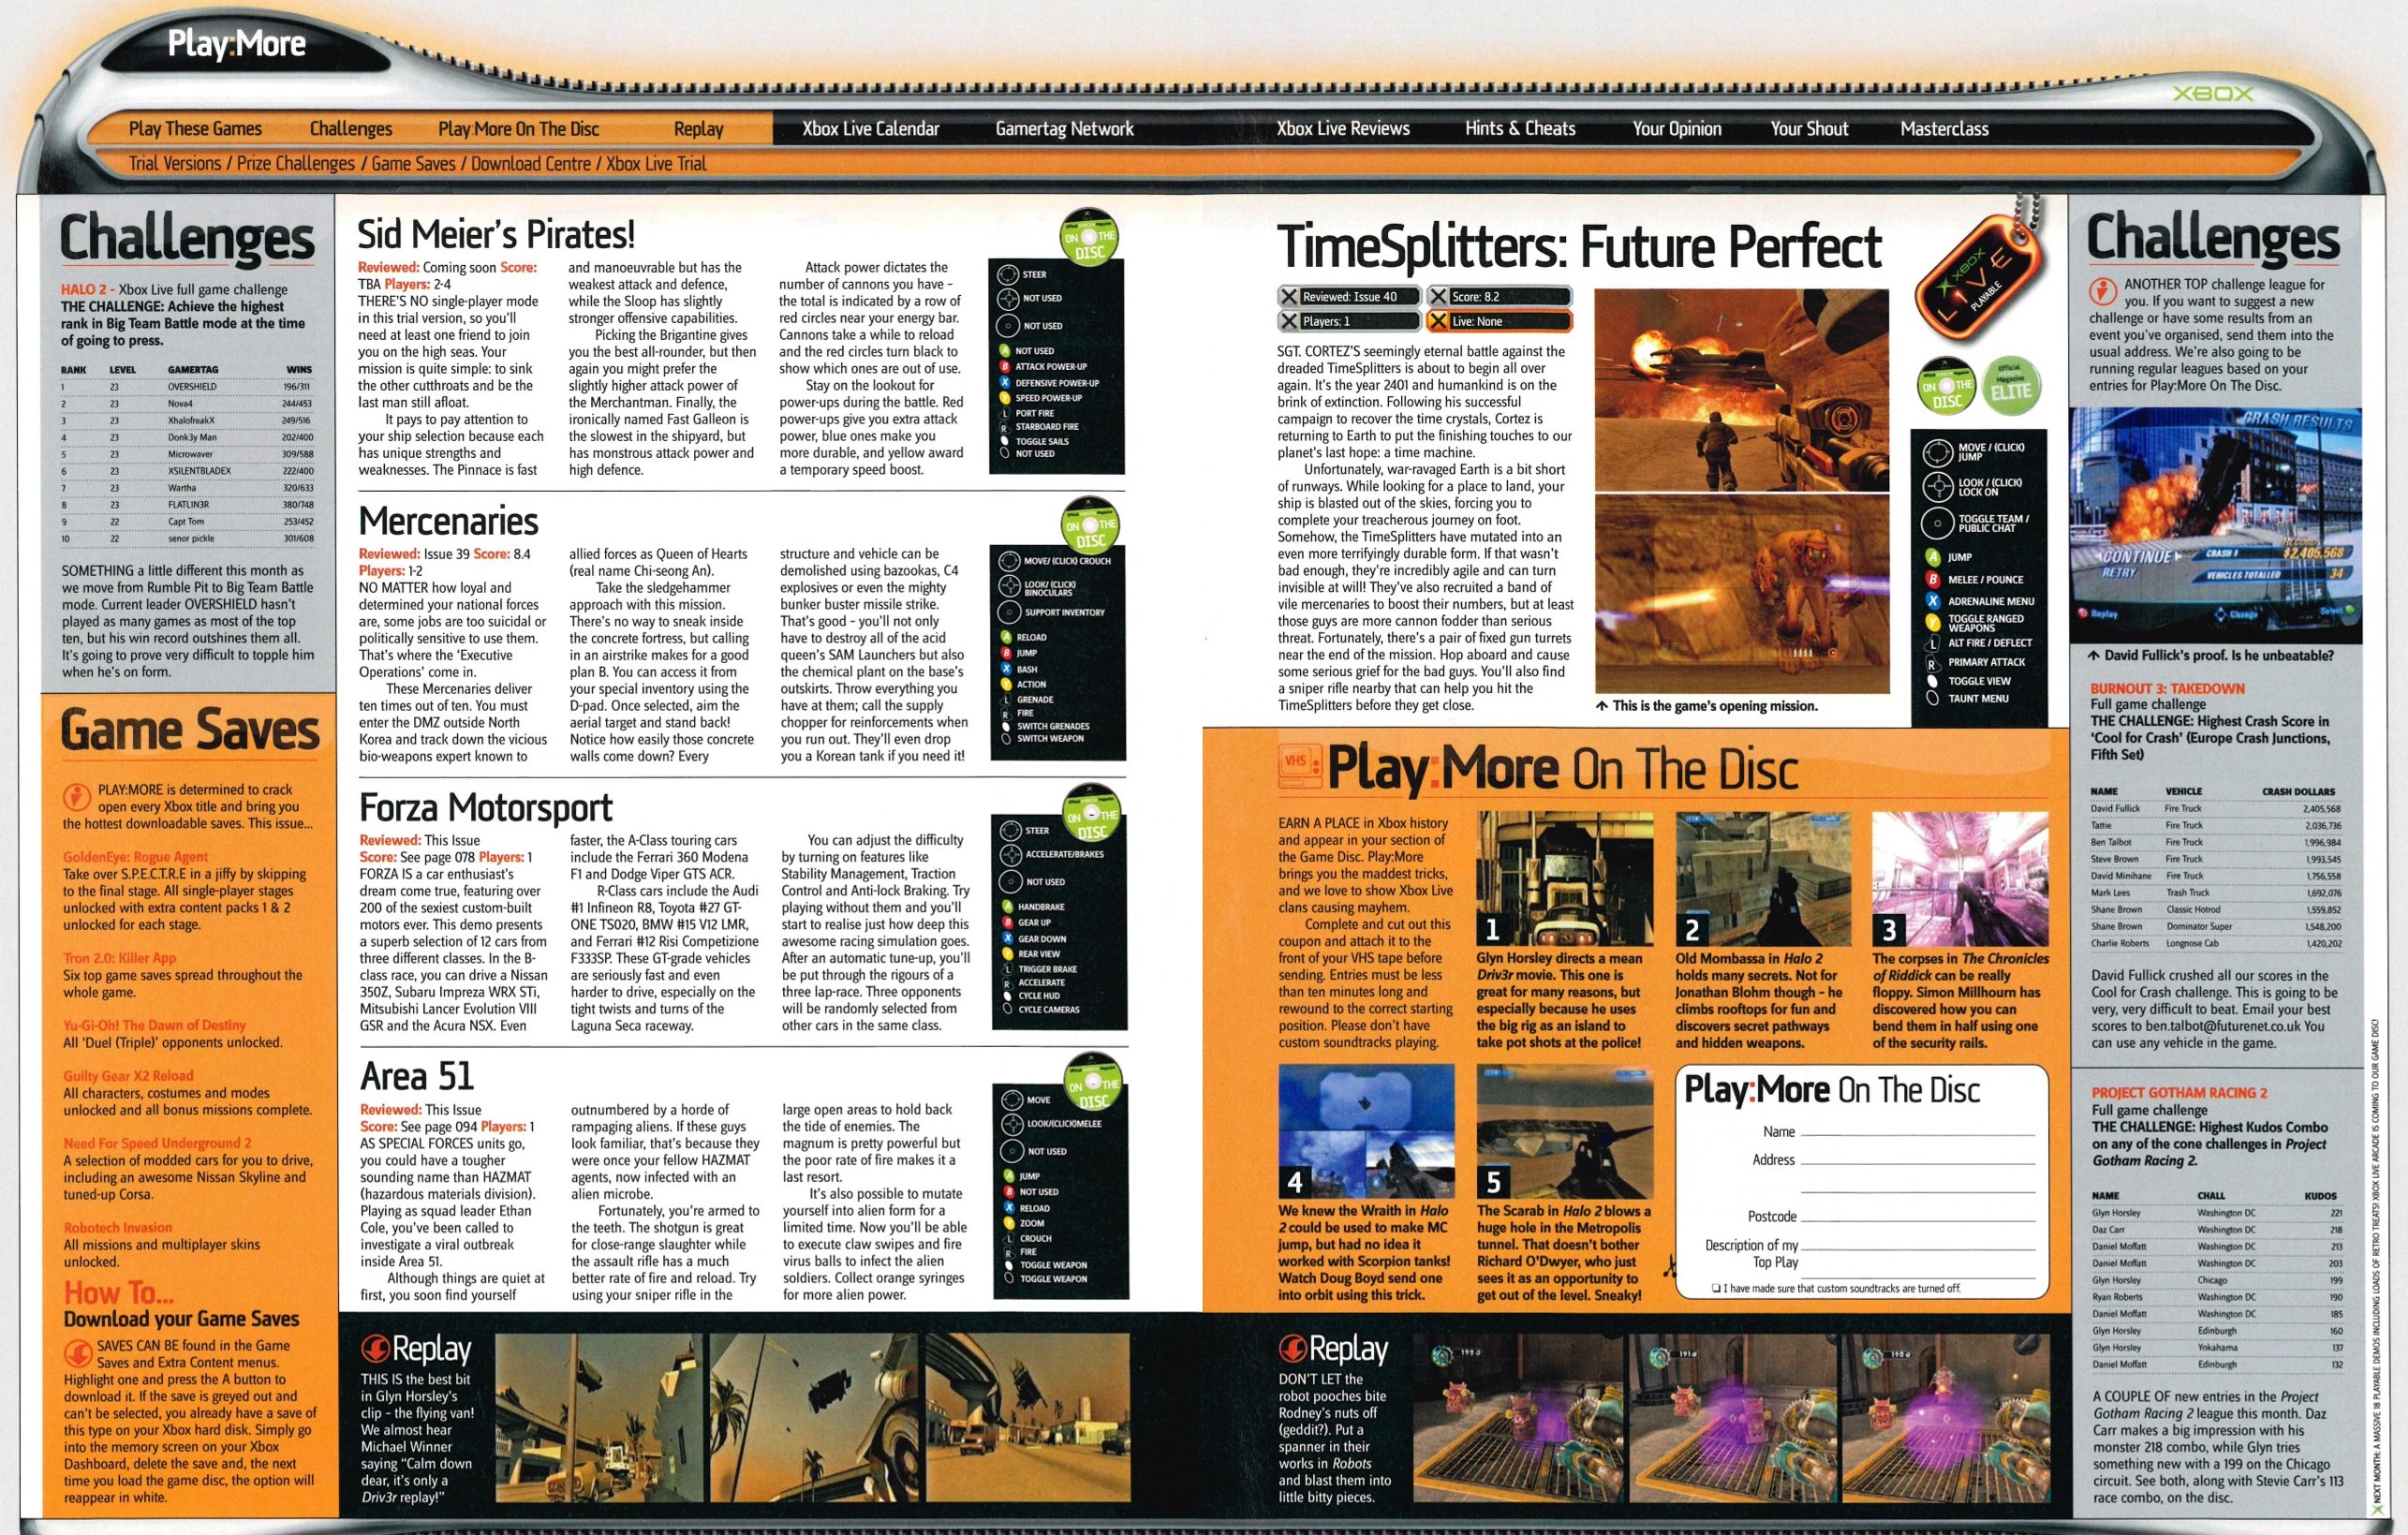Click the David Fullick row in the Burnout crash table
2408x1535 pixels.
pyautogui.click(x=2215, y=808)
